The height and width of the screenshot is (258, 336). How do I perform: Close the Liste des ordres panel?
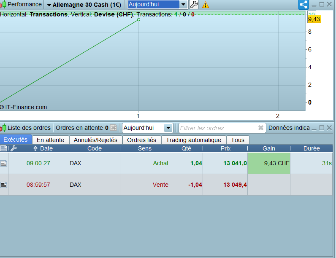coord(329,128)
